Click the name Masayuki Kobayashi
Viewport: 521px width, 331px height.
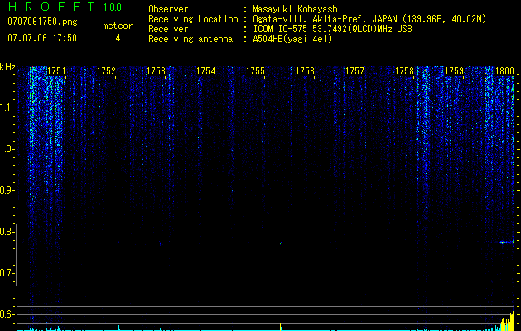point(297,9)
